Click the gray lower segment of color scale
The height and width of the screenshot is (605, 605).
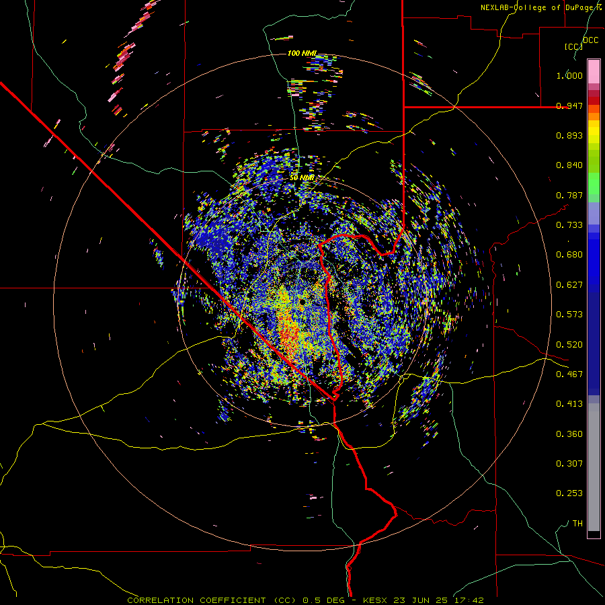coord(594,467)
